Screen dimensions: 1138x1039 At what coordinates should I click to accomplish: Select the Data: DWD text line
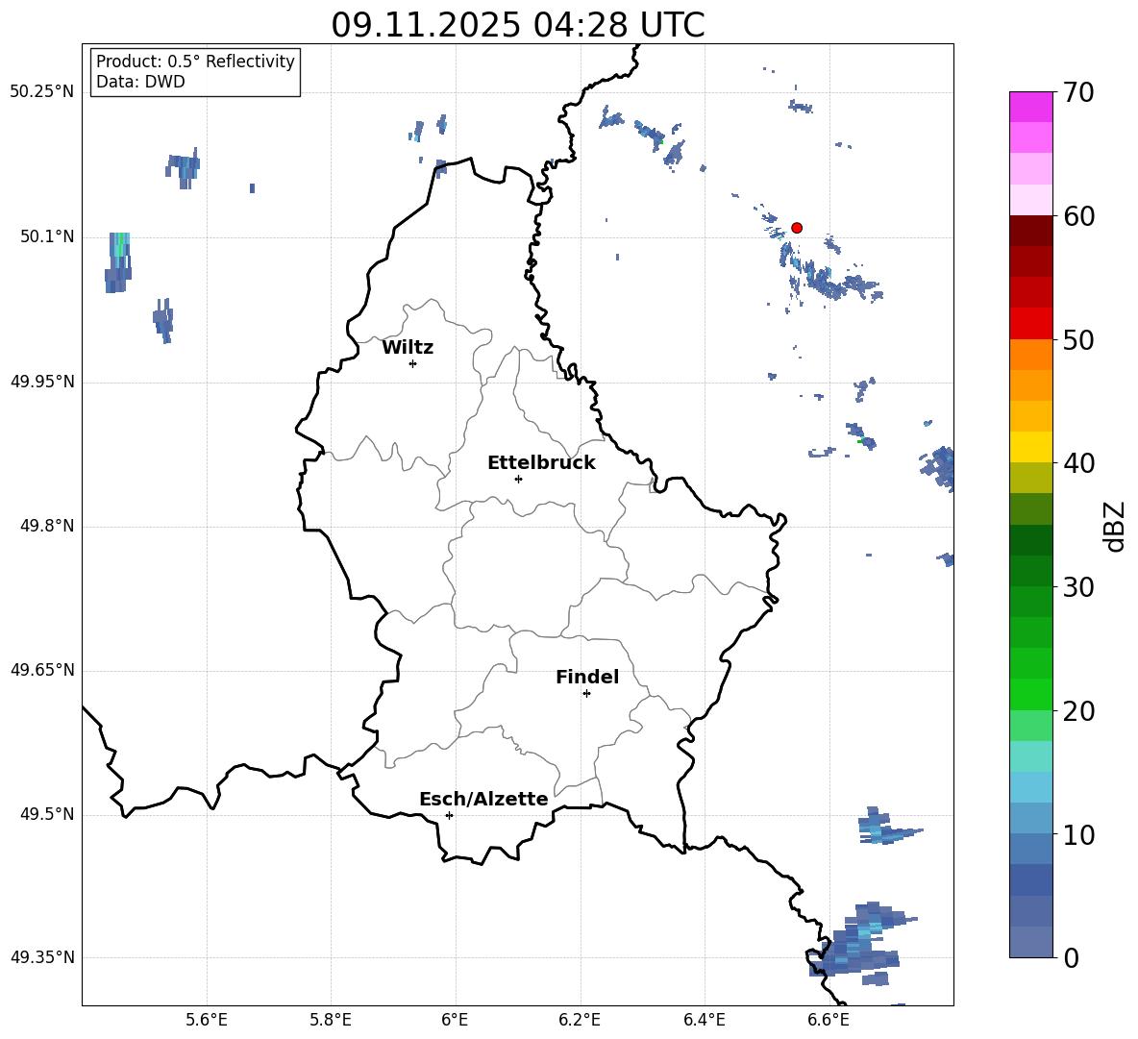tap(140, 82)
